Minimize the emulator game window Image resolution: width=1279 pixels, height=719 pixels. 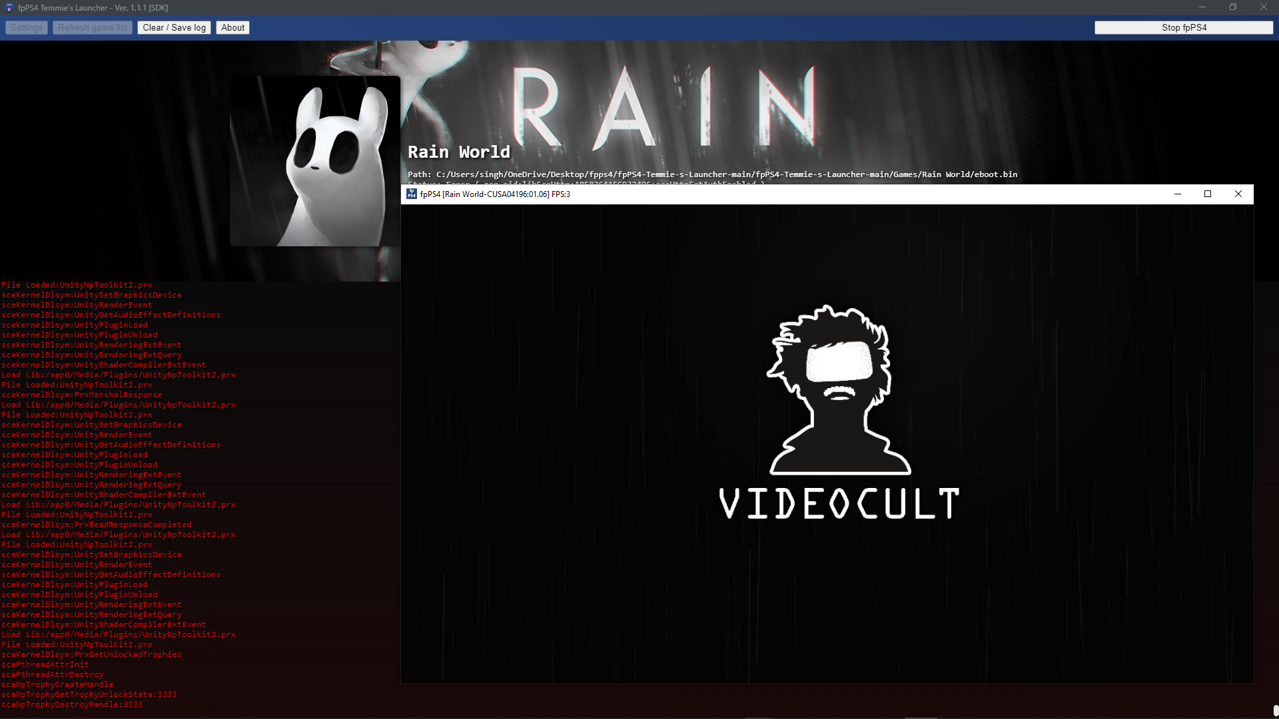click(x=1178, y=194)
